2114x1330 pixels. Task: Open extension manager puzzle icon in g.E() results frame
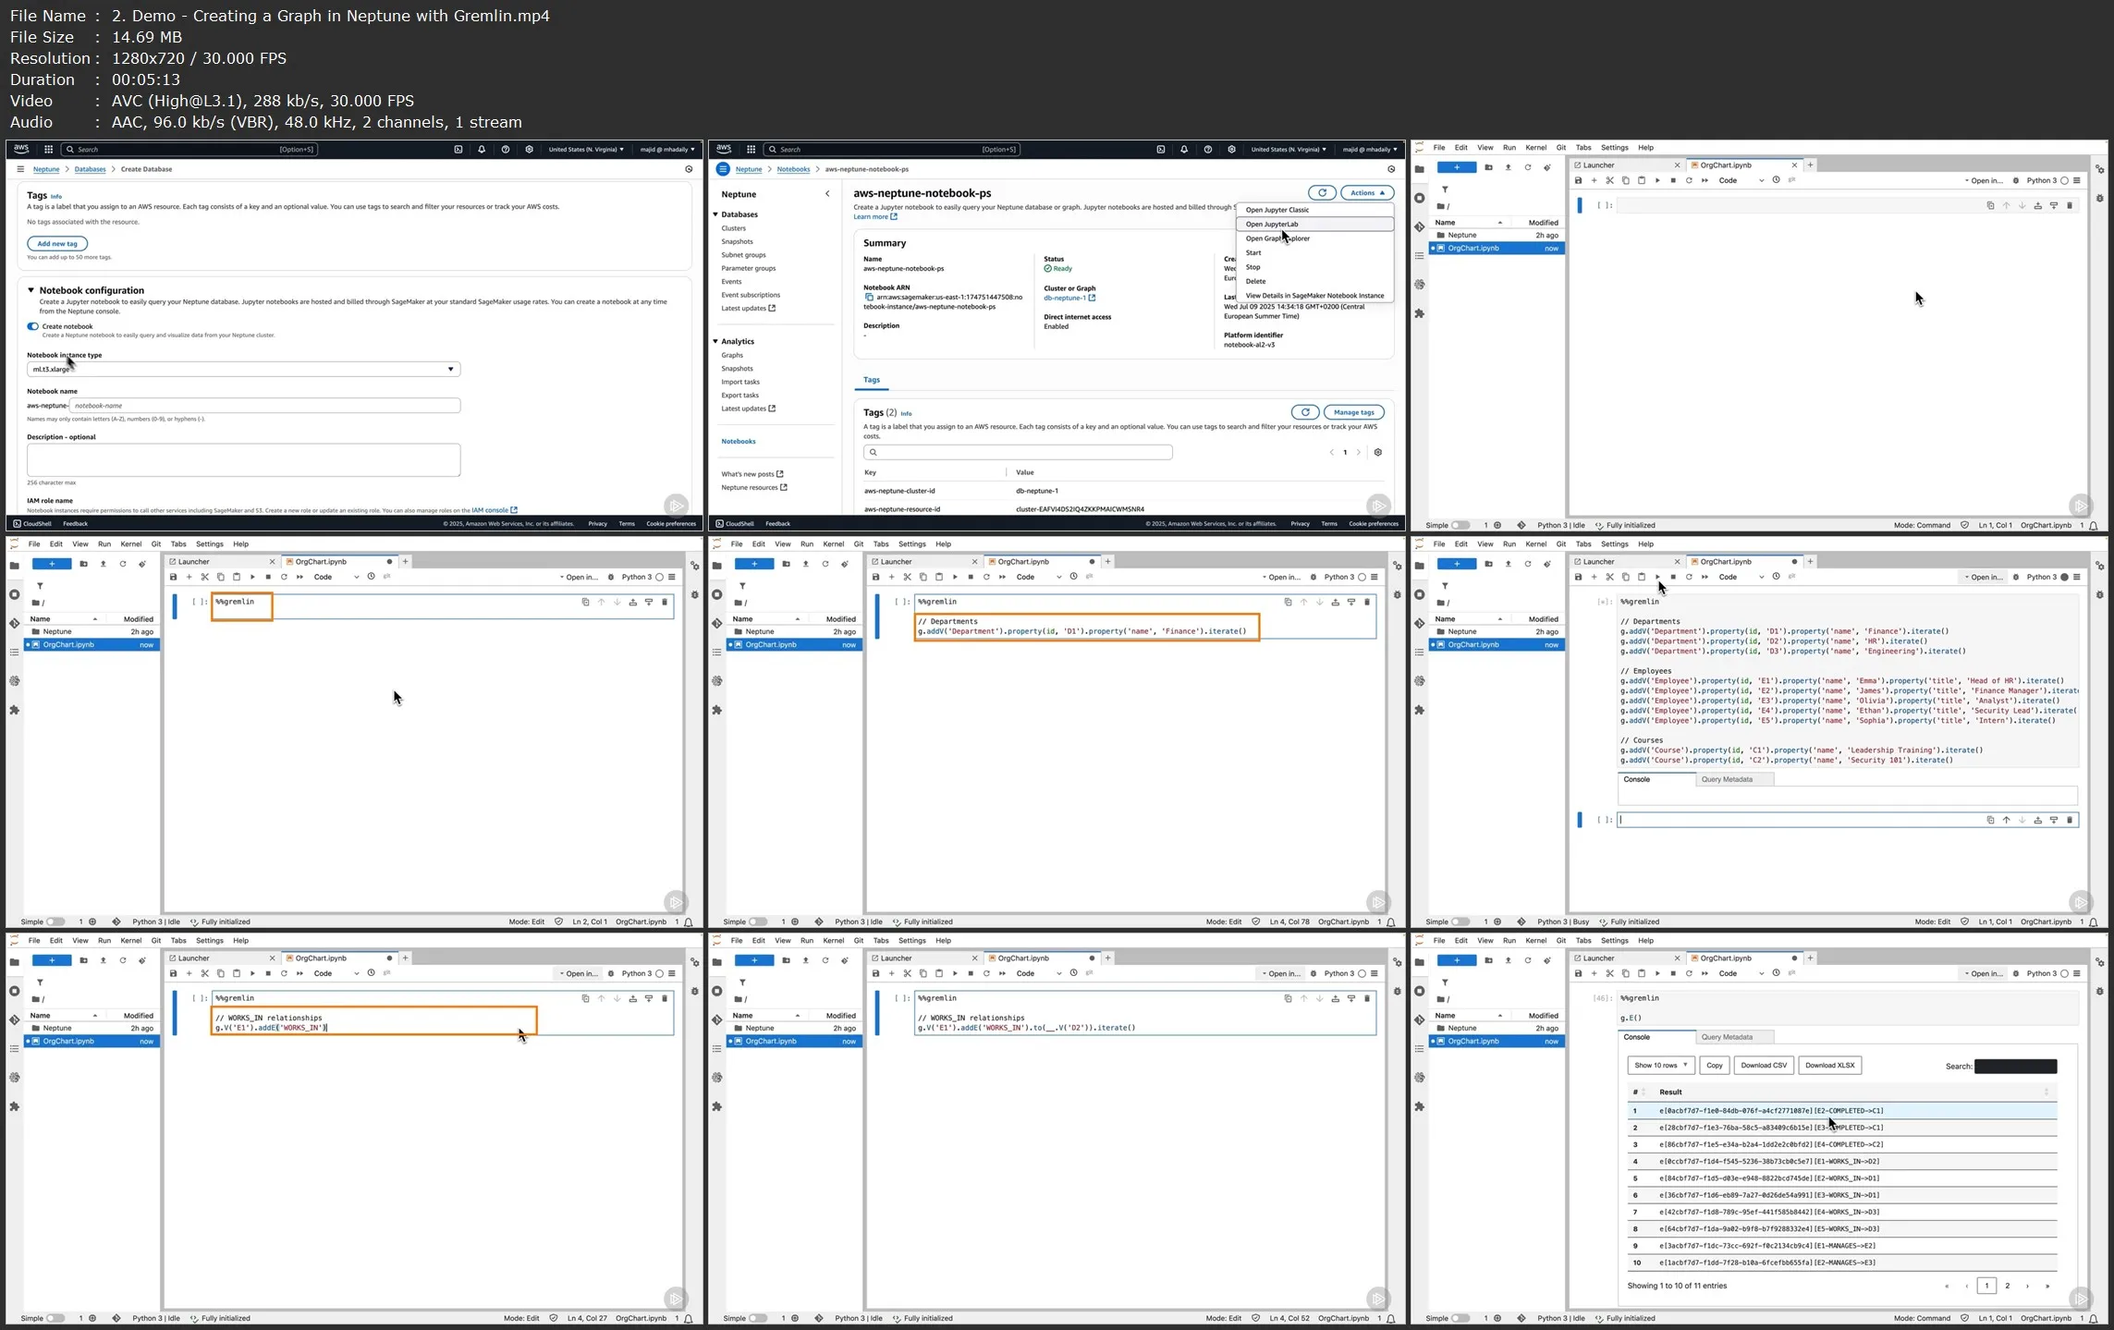[x=1419, y=1106]
